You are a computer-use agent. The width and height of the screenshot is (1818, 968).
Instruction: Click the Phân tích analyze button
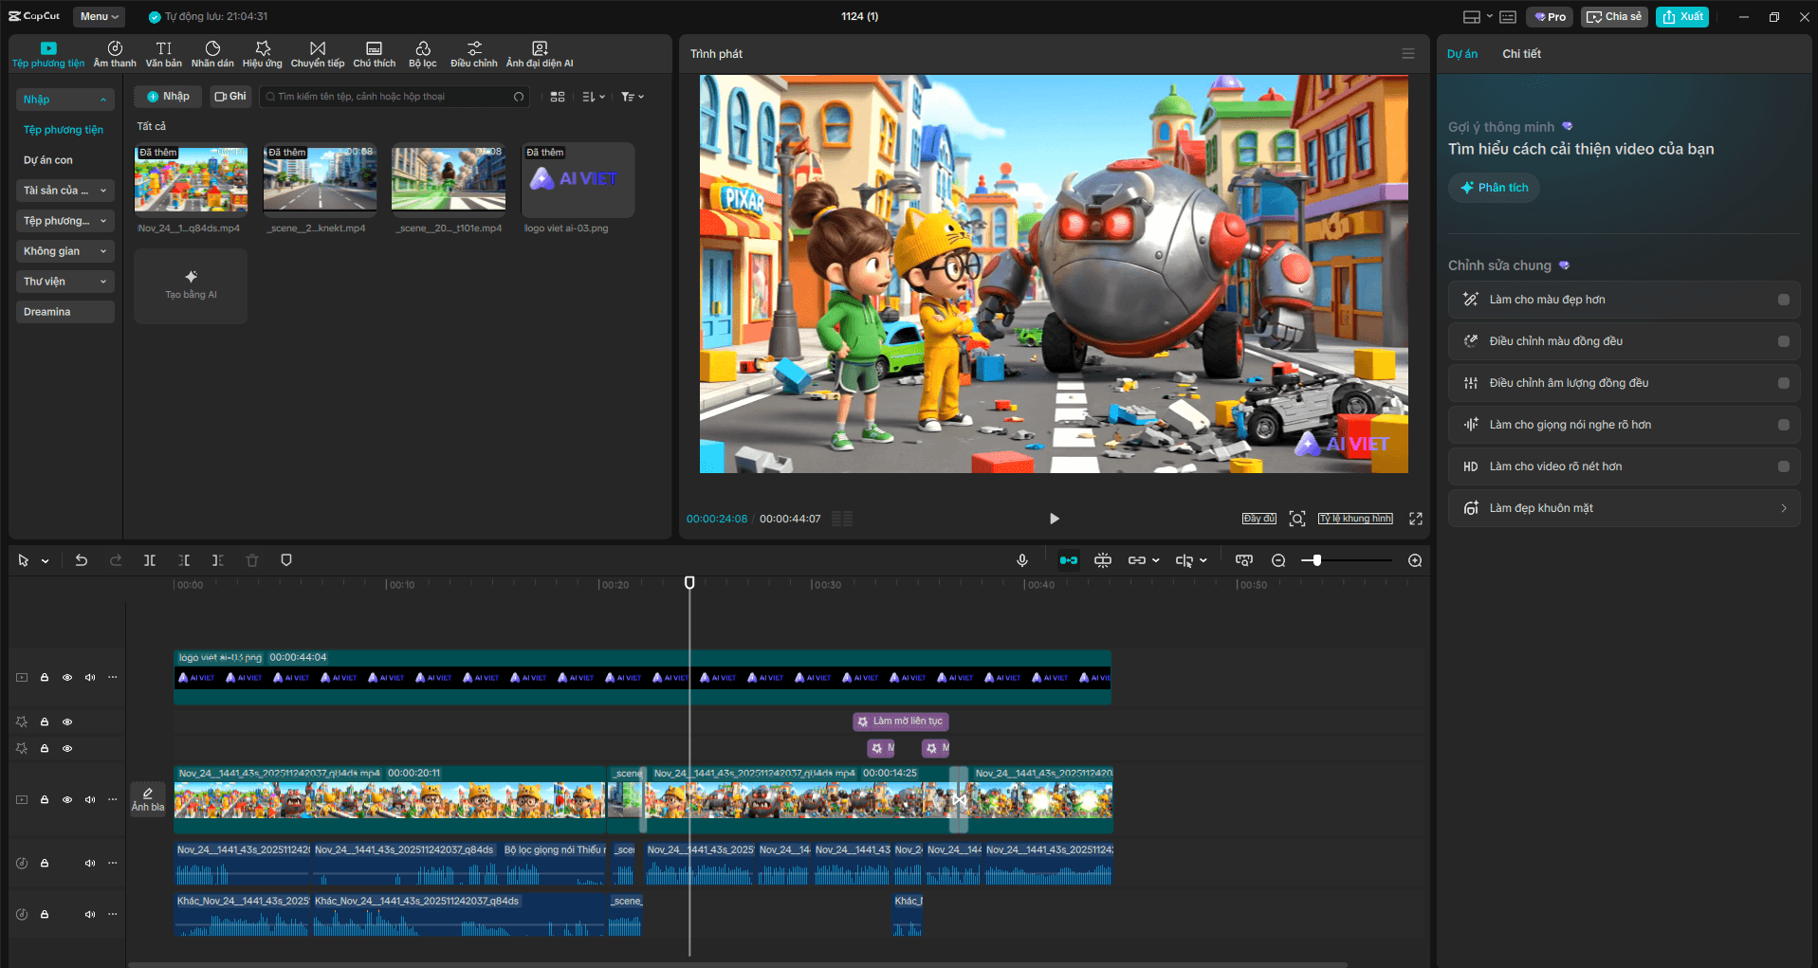1494,188
